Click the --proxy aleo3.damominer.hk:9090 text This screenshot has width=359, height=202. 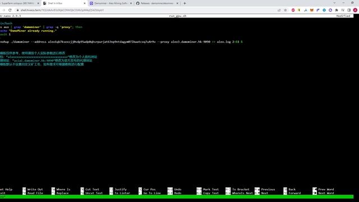[x=184, y=42]
